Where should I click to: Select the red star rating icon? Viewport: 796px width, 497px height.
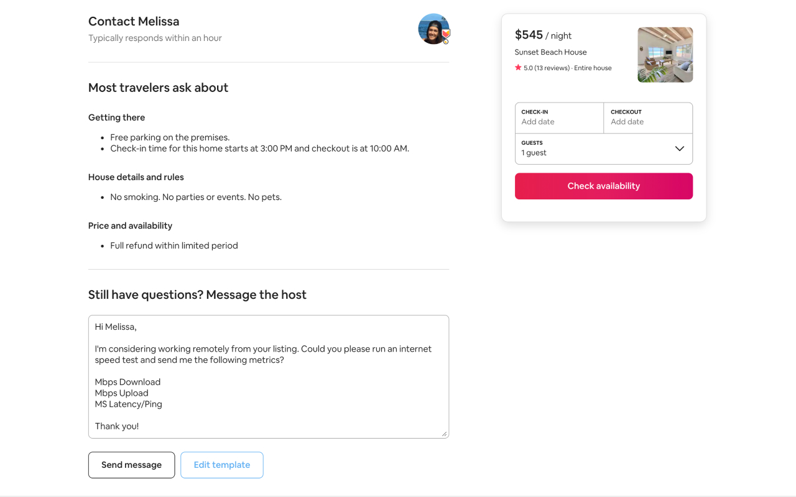click(x=518, y=67)
